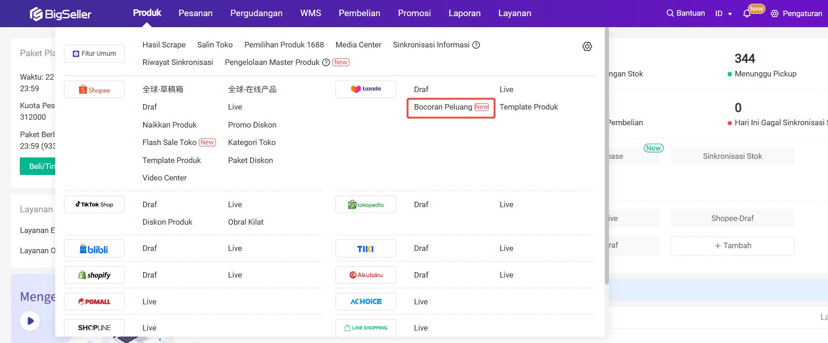This screenshot has width=828, height=343.
Task: Click the Lazada marketplace icon
Action: (366, 89)
